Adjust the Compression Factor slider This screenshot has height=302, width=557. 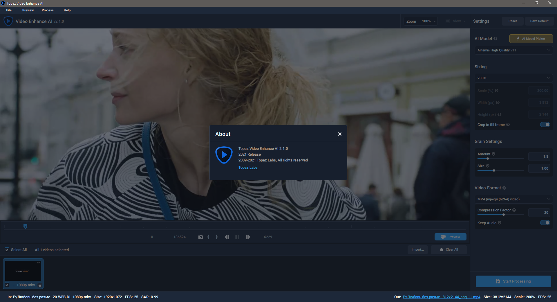coord(504,215)
